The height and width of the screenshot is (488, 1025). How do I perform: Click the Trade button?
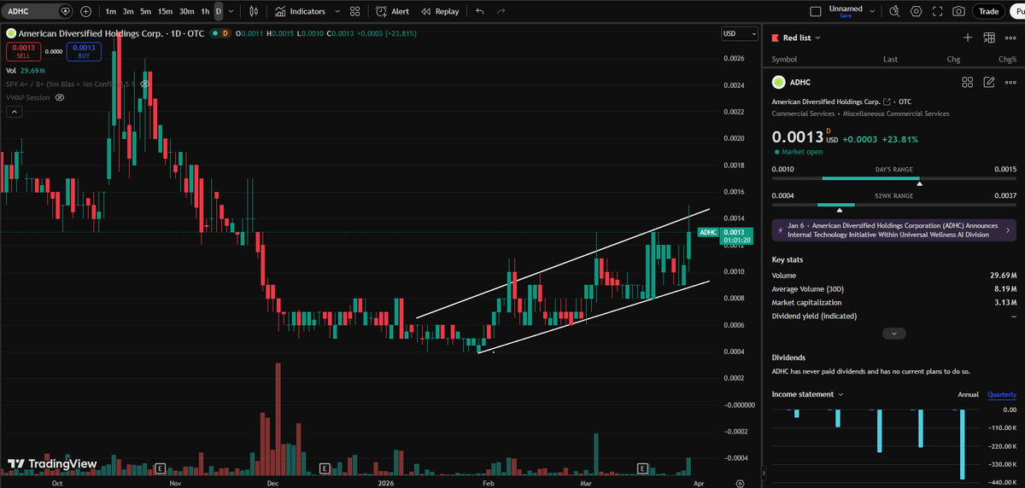tap(989, 11)
